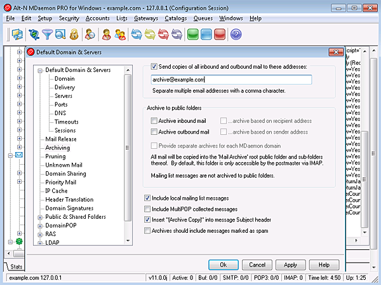Click the MDaemon app icon in main title bar
Image resolution: width=381 pixels, height=285 pixels.
[x=8, y=8]
